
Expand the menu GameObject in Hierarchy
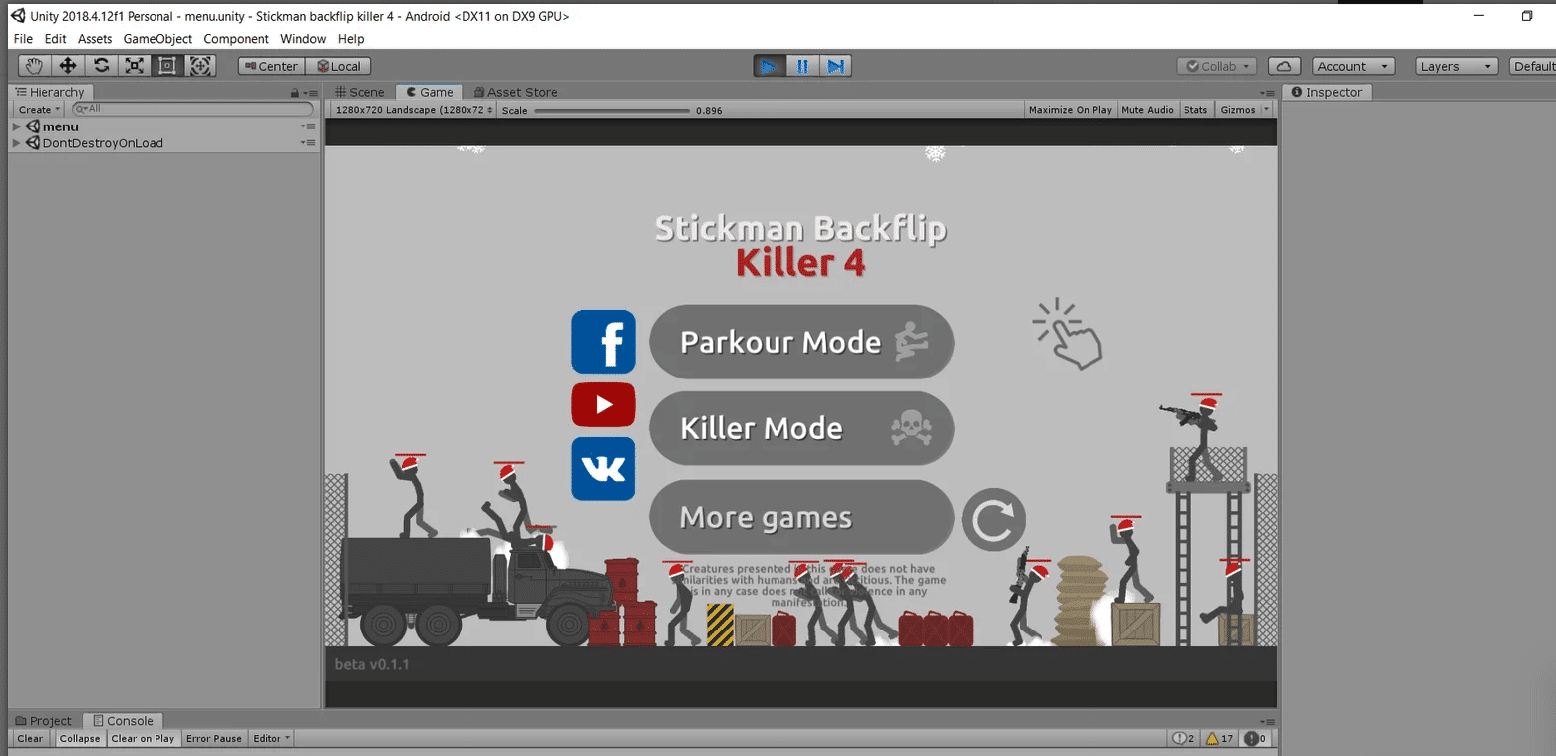[15, 126]
